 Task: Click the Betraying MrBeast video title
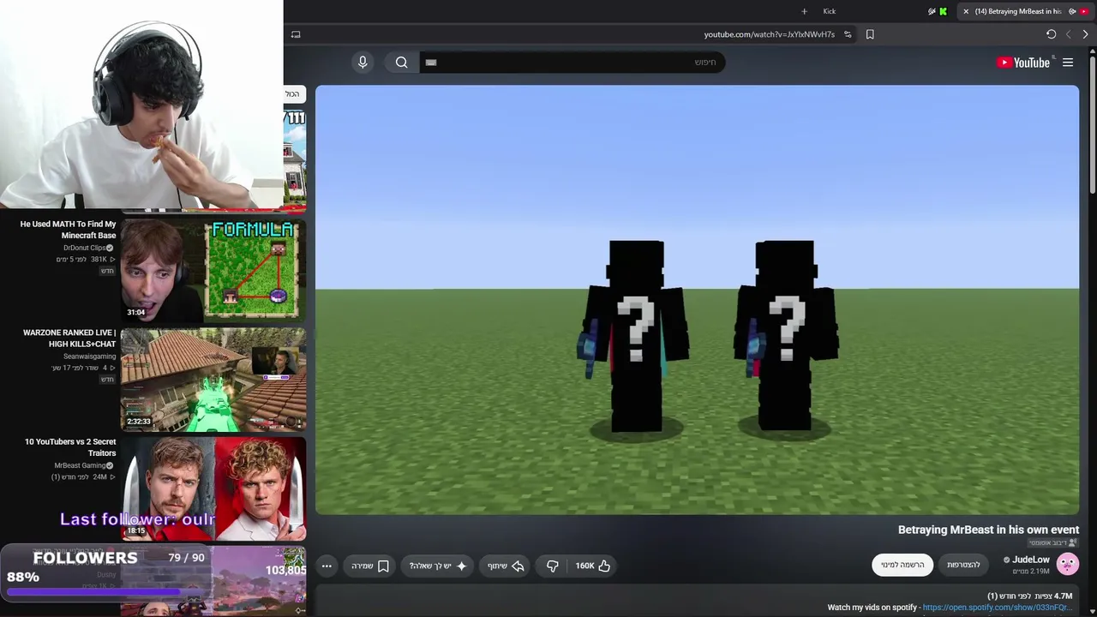tap(988, 530)
